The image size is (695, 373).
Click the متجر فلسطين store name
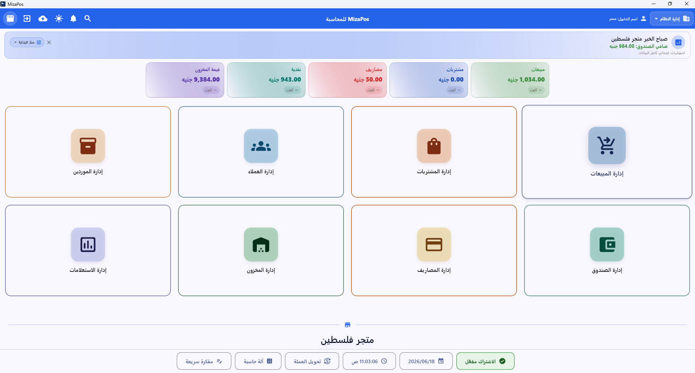pos(347,340)
